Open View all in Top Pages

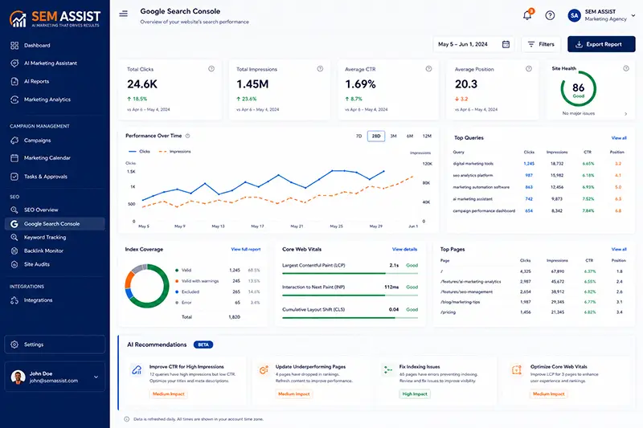coord(619,249)
